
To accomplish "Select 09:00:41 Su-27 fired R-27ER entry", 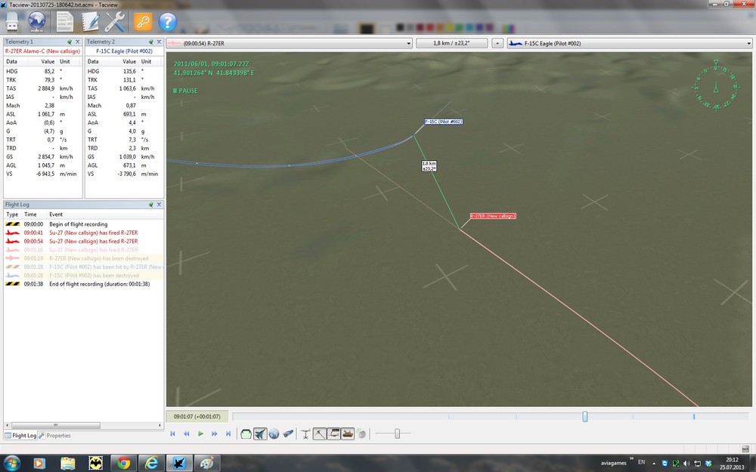I will click(x=83, y=233).
